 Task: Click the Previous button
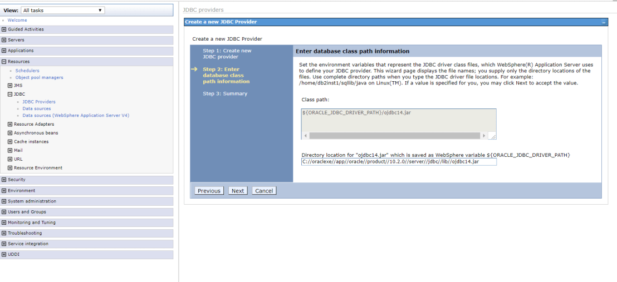(209, 191)
